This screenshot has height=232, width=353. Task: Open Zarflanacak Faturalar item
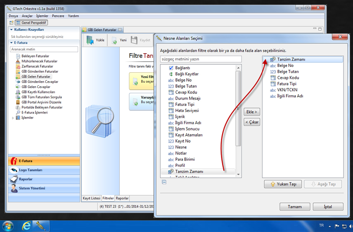[x=34, y=66]
